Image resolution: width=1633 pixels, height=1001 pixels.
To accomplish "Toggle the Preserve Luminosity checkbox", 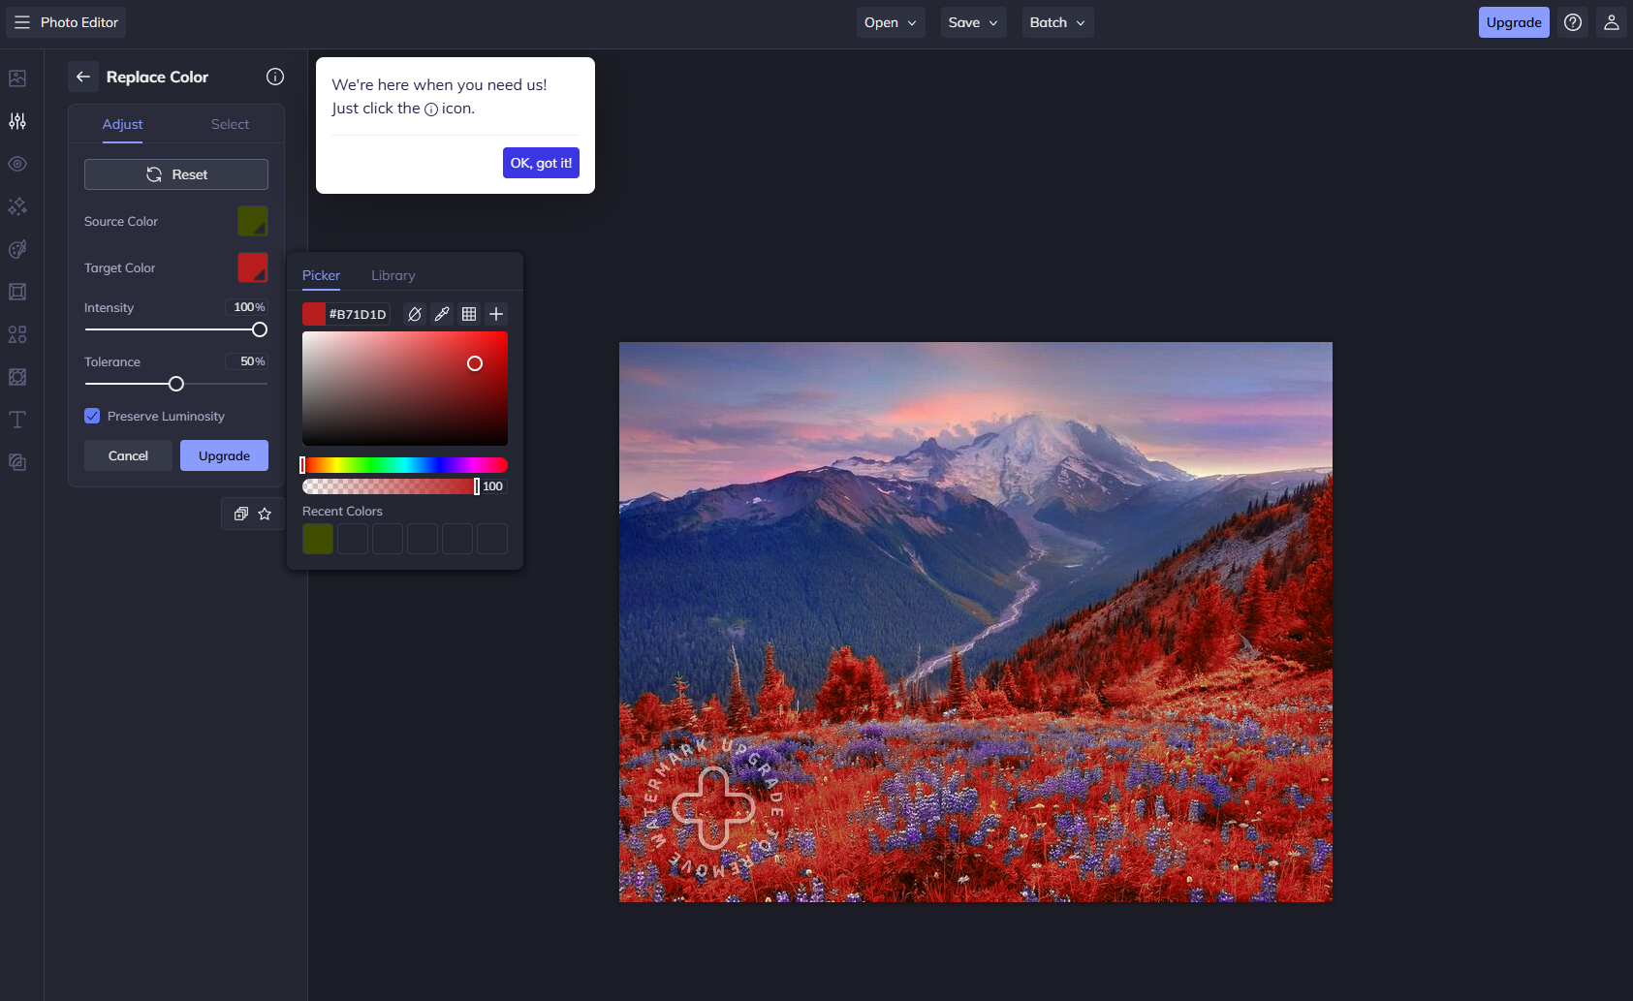I will coord(92,416).
